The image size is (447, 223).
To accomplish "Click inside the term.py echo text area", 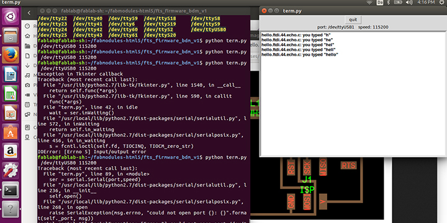I will click(x=353, y=94).
